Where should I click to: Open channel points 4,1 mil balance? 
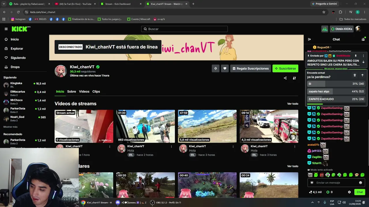[315, 192]
